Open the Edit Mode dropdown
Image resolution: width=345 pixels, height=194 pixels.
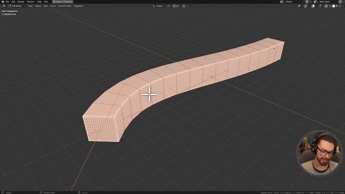17,6
